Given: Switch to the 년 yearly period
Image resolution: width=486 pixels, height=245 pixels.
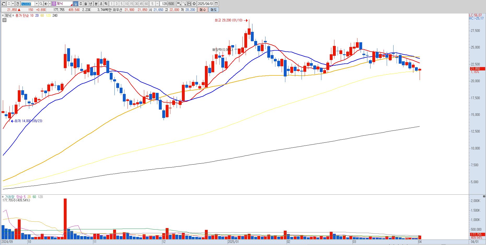Looking at the screenshot, I should click(x=90, y=4).
